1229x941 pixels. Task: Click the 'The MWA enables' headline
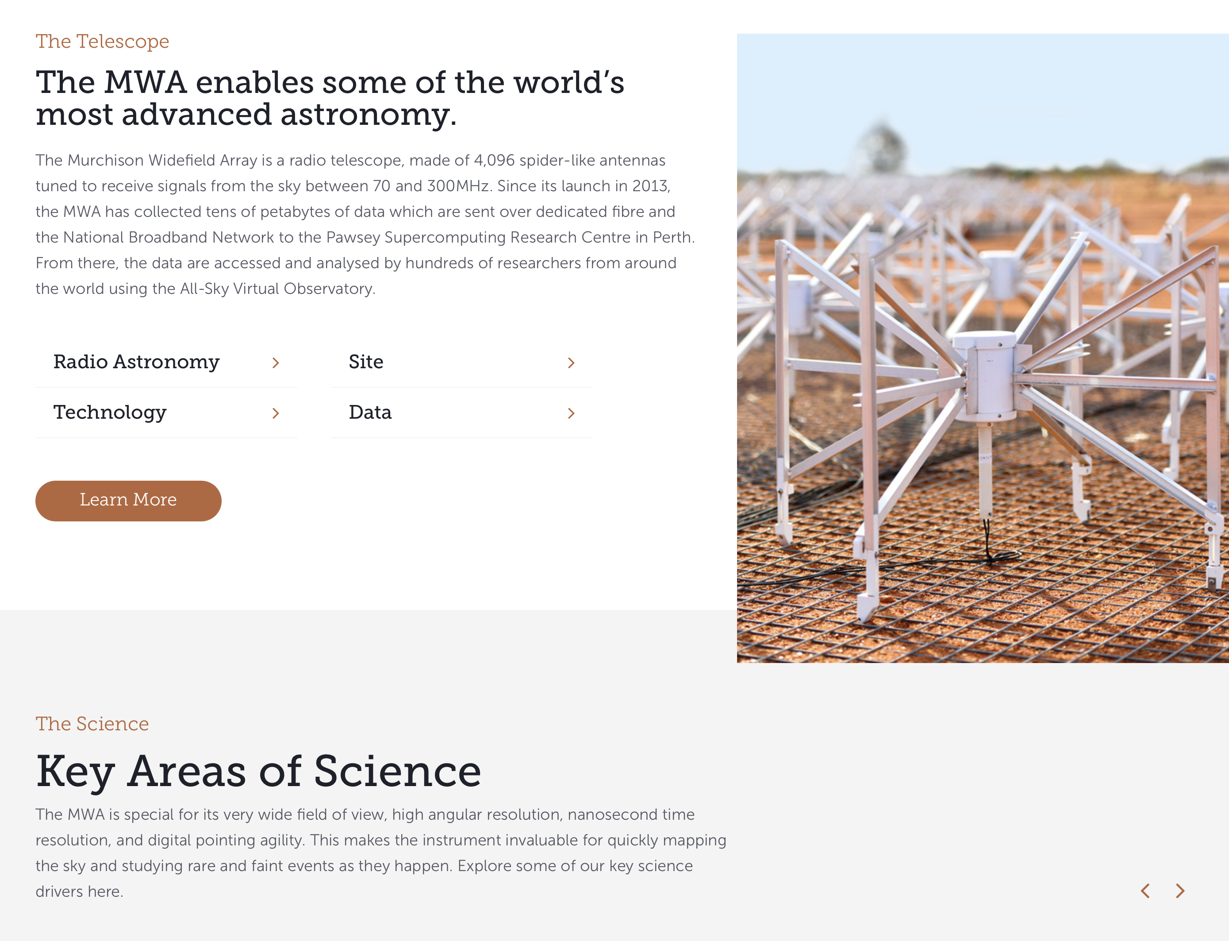(330, 98)
